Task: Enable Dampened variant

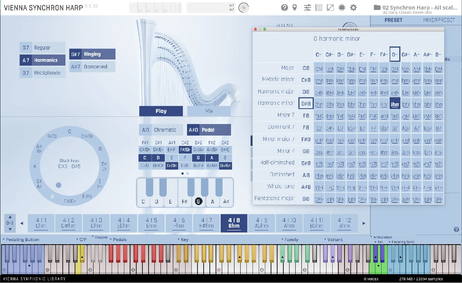Action: click(92, 67)
